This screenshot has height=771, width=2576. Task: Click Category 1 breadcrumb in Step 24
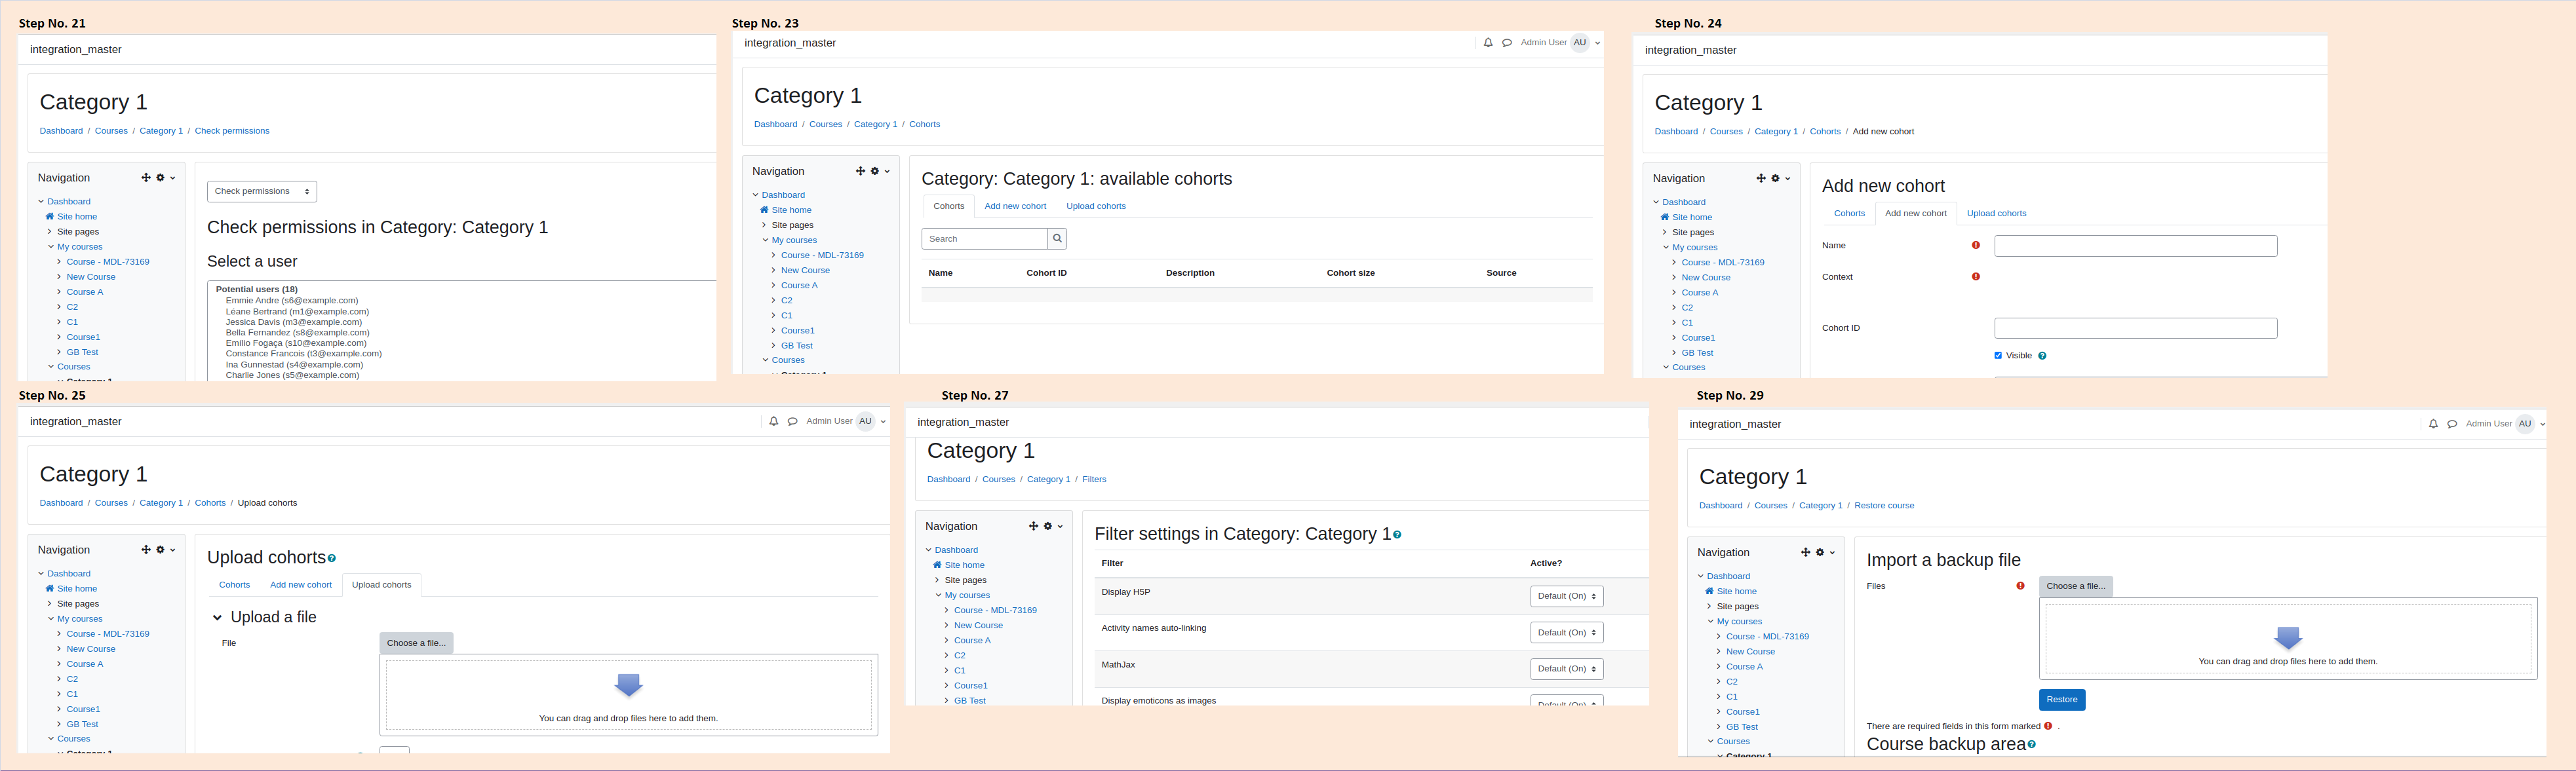click(x=1776, y=131)
